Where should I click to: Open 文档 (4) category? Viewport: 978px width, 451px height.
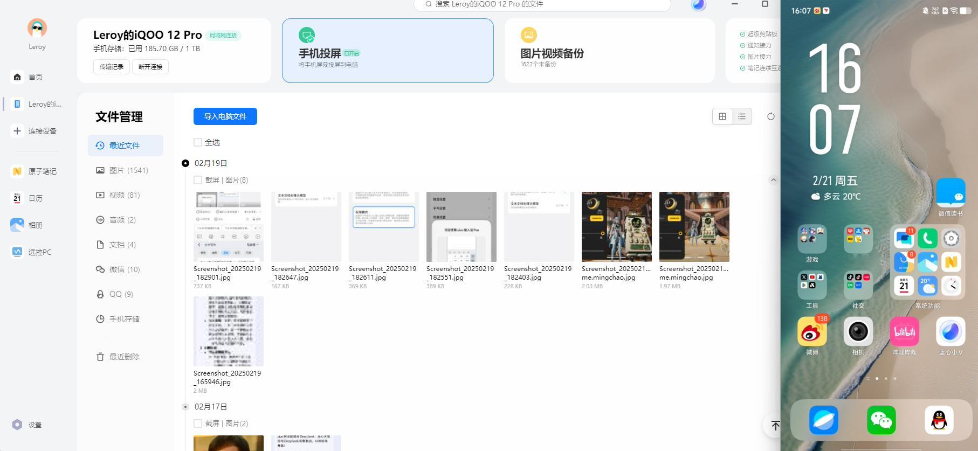coord(126,245)
